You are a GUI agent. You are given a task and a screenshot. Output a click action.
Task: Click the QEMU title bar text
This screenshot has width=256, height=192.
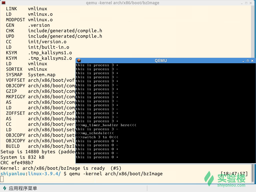coord(161,60)
